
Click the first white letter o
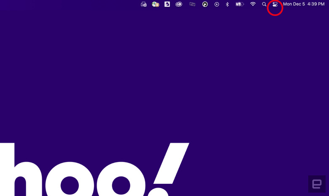click(70, 179)
